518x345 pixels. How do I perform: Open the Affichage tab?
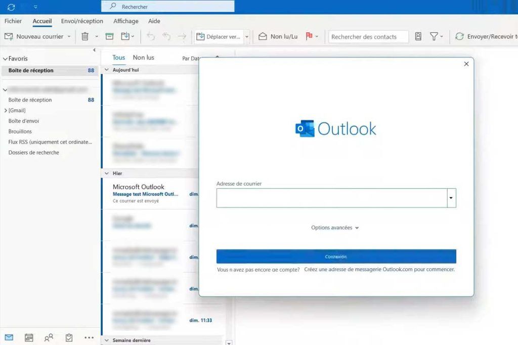pyautogui.click(x=126, y=21)
